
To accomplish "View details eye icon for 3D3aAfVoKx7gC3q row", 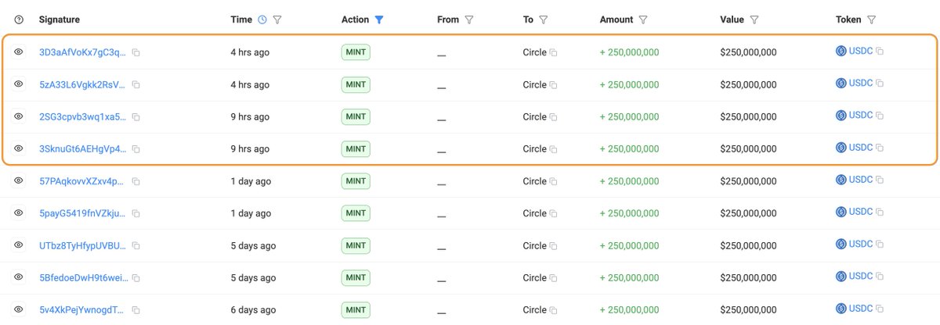I will 19,52.
